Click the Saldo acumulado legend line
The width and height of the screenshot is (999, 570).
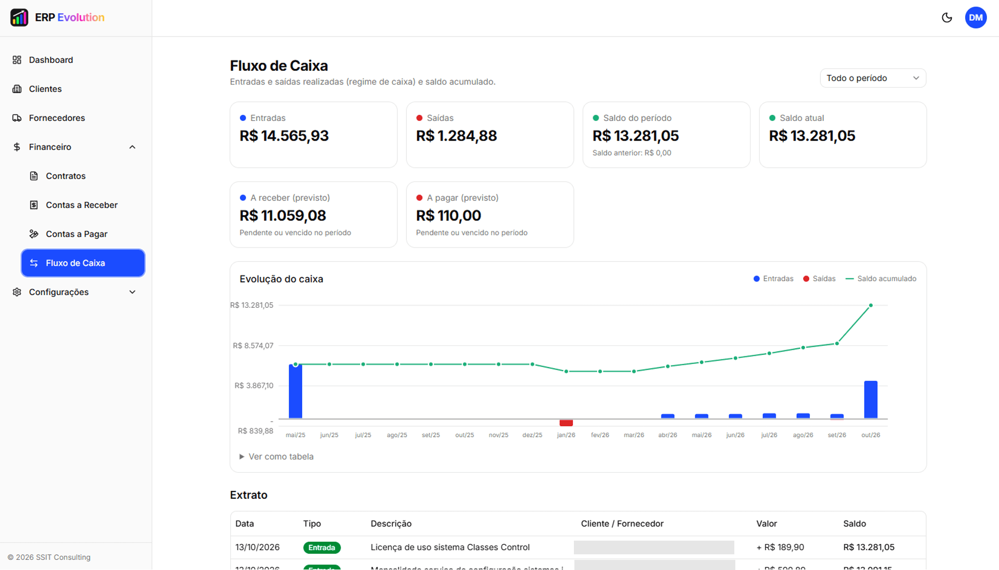850,279
